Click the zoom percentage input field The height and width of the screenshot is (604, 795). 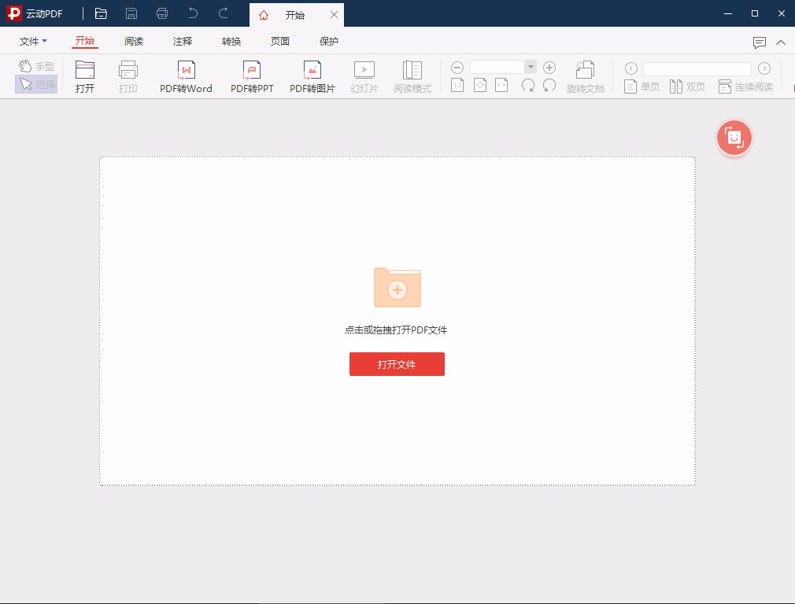click(497, 67)
